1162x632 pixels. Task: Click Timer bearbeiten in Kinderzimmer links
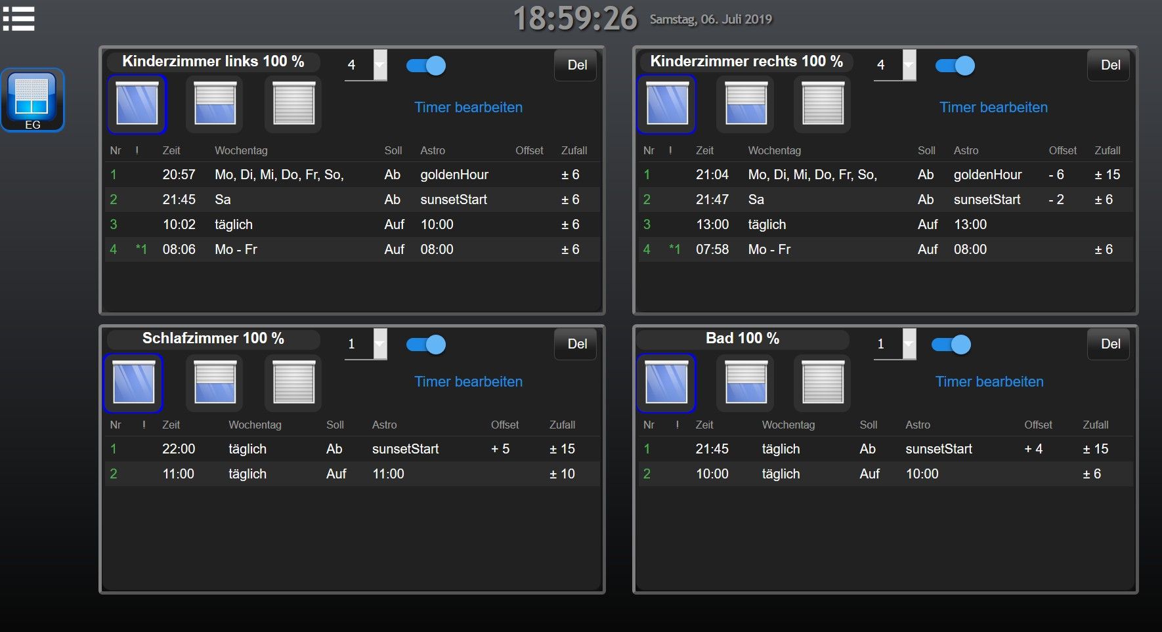click(x=468, y=107)
